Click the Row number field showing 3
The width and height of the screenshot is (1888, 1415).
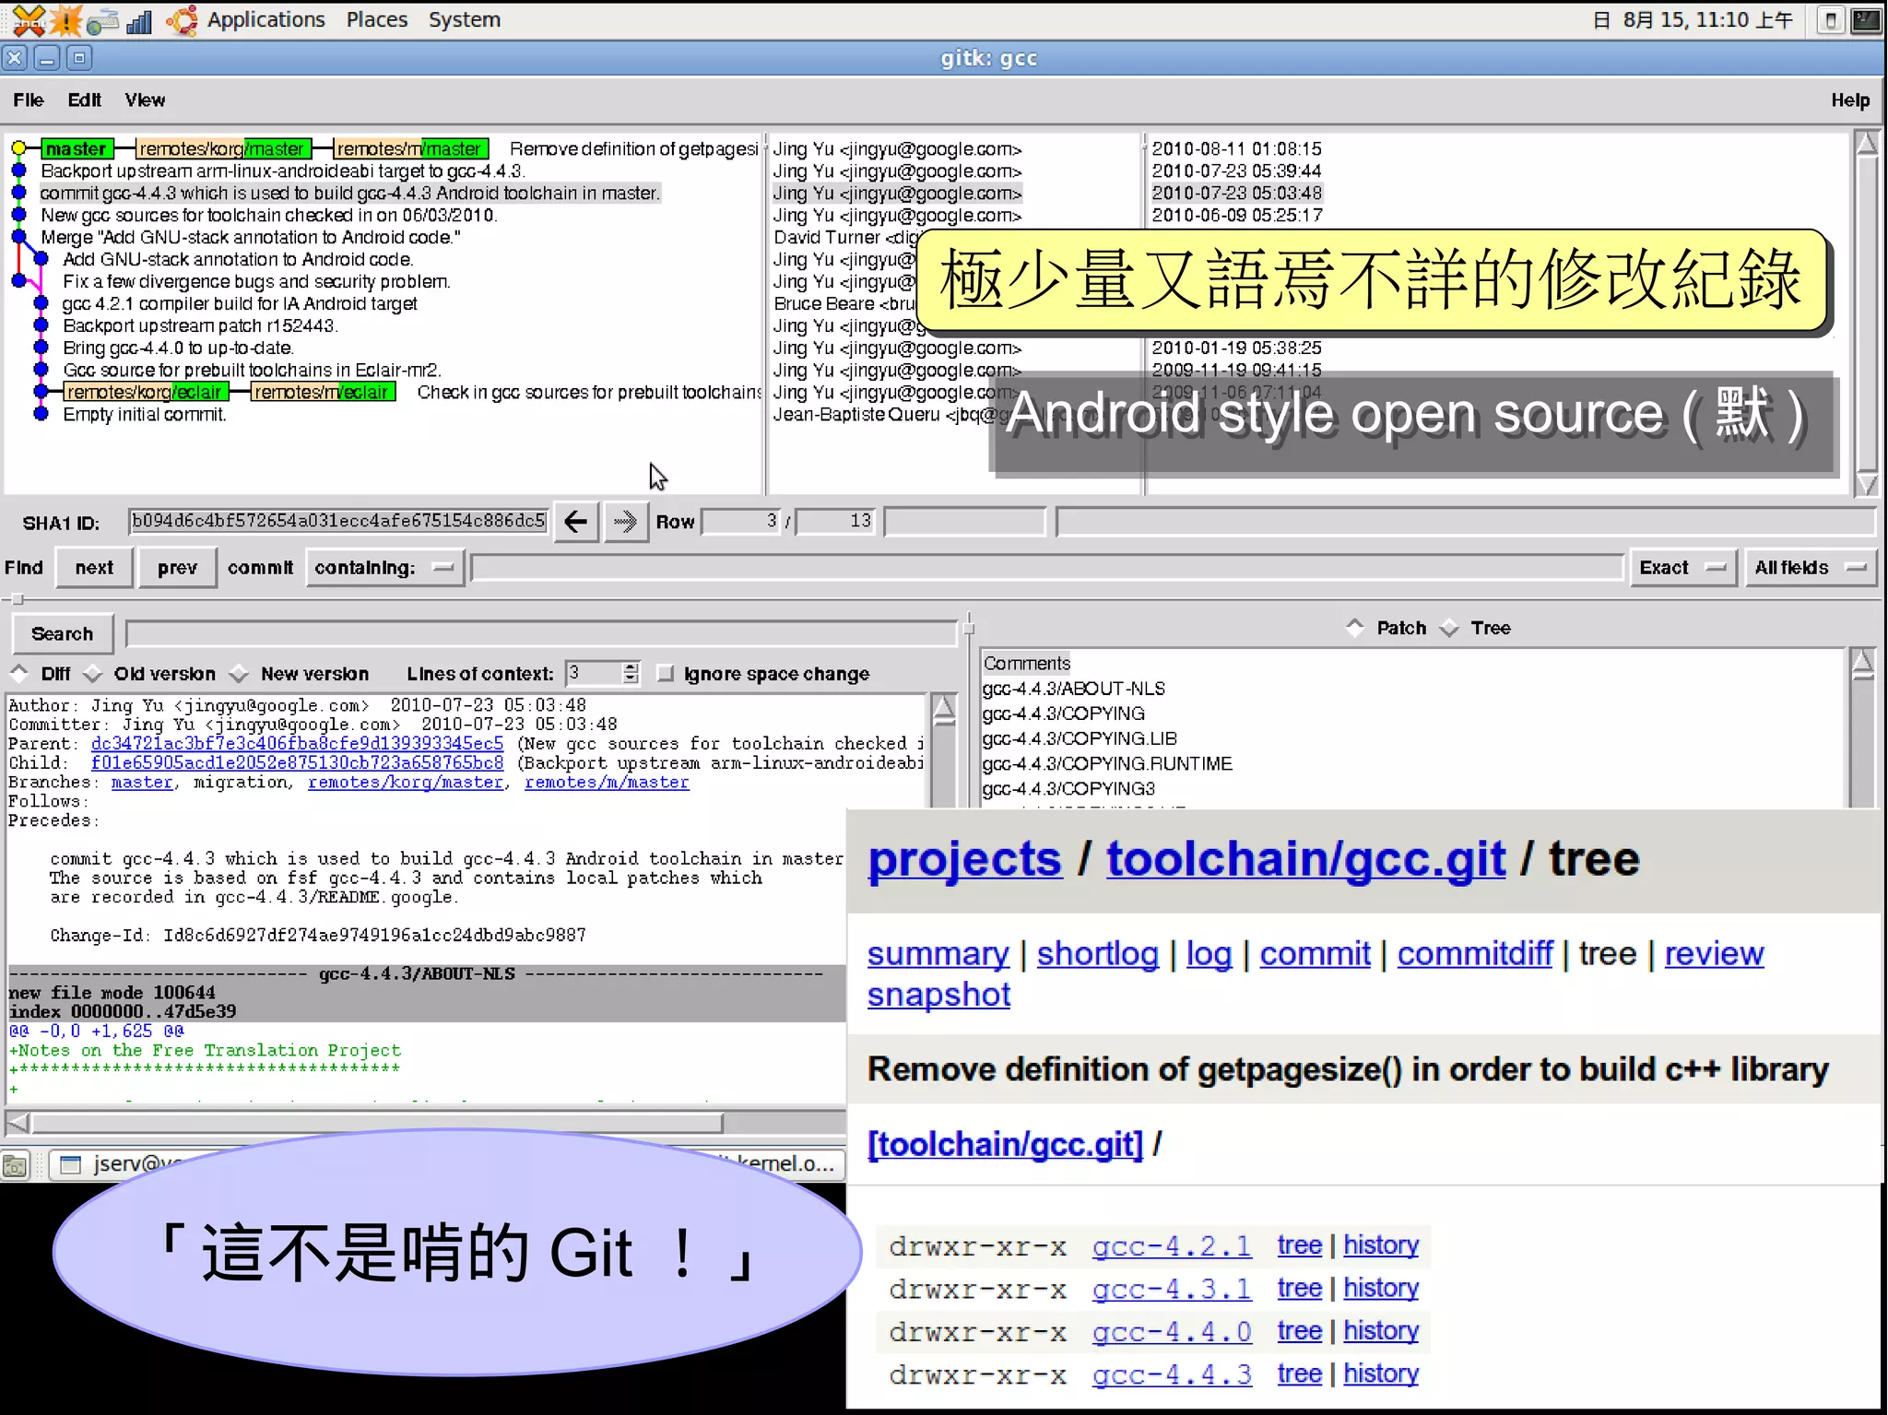[x=741, y=522]
